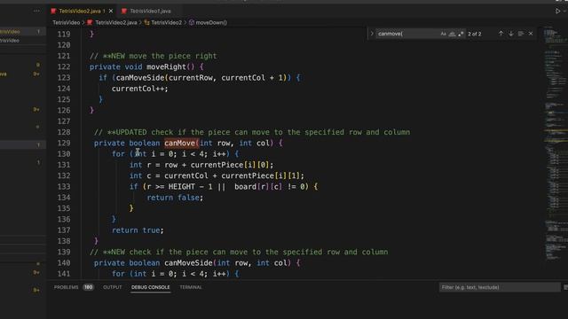The width and height of the screenshot is (568, 319).
Task: Click the '**NEW move the piece right' comment
Action: click(x=154, y=56)
